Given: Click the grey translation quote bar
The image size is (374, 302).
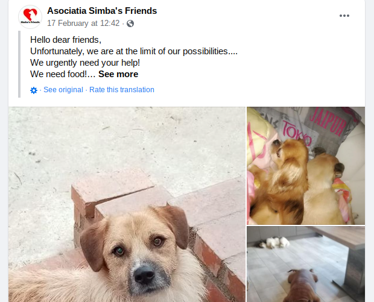Looking at the screenshot, I should tap(19, 64).
